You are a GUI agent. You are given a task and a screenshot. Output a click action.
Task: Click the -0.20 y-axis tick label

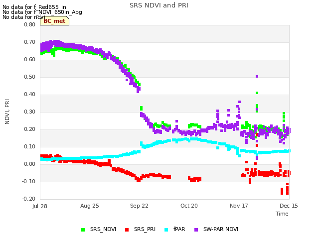click(x=29, y=199)
